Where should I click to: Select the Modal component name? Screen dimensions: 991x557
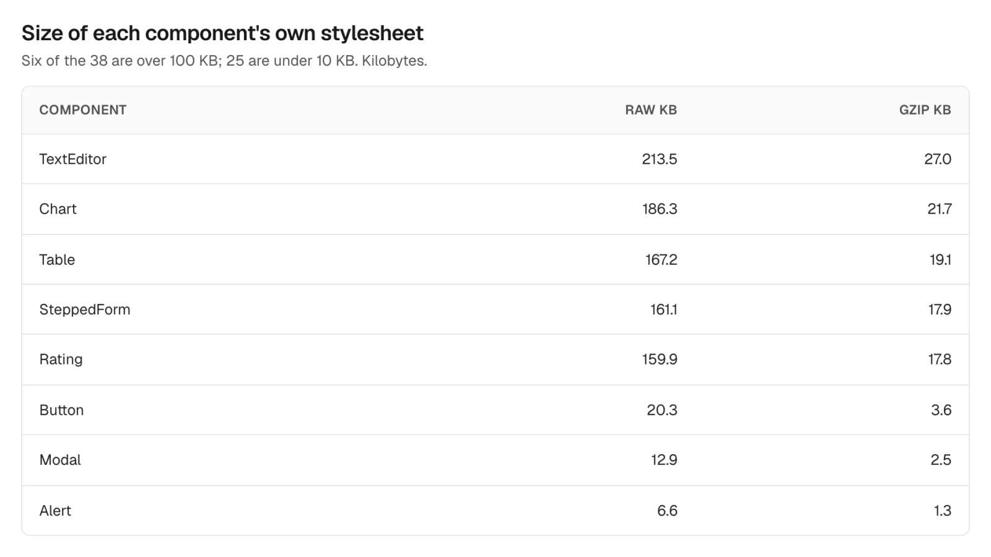(x=60, y=460)
